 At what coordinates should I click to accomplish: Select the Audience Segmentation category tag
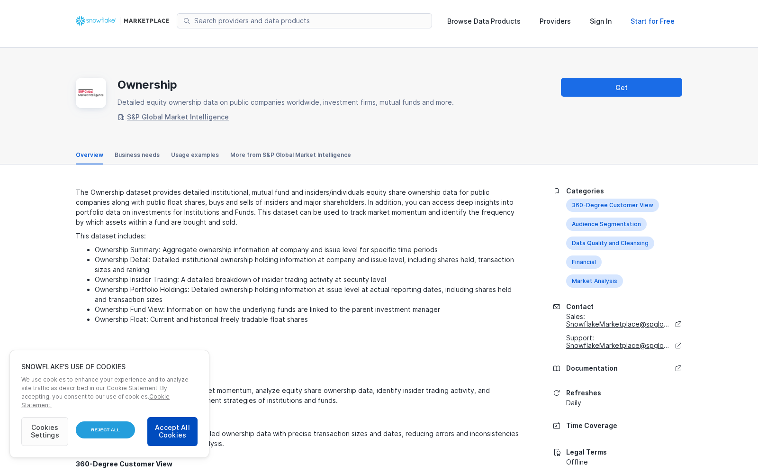(606, 224)
